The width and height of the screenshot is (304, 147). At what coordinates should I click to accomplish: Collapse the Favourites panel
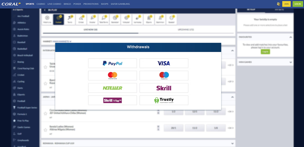(291, 37)
